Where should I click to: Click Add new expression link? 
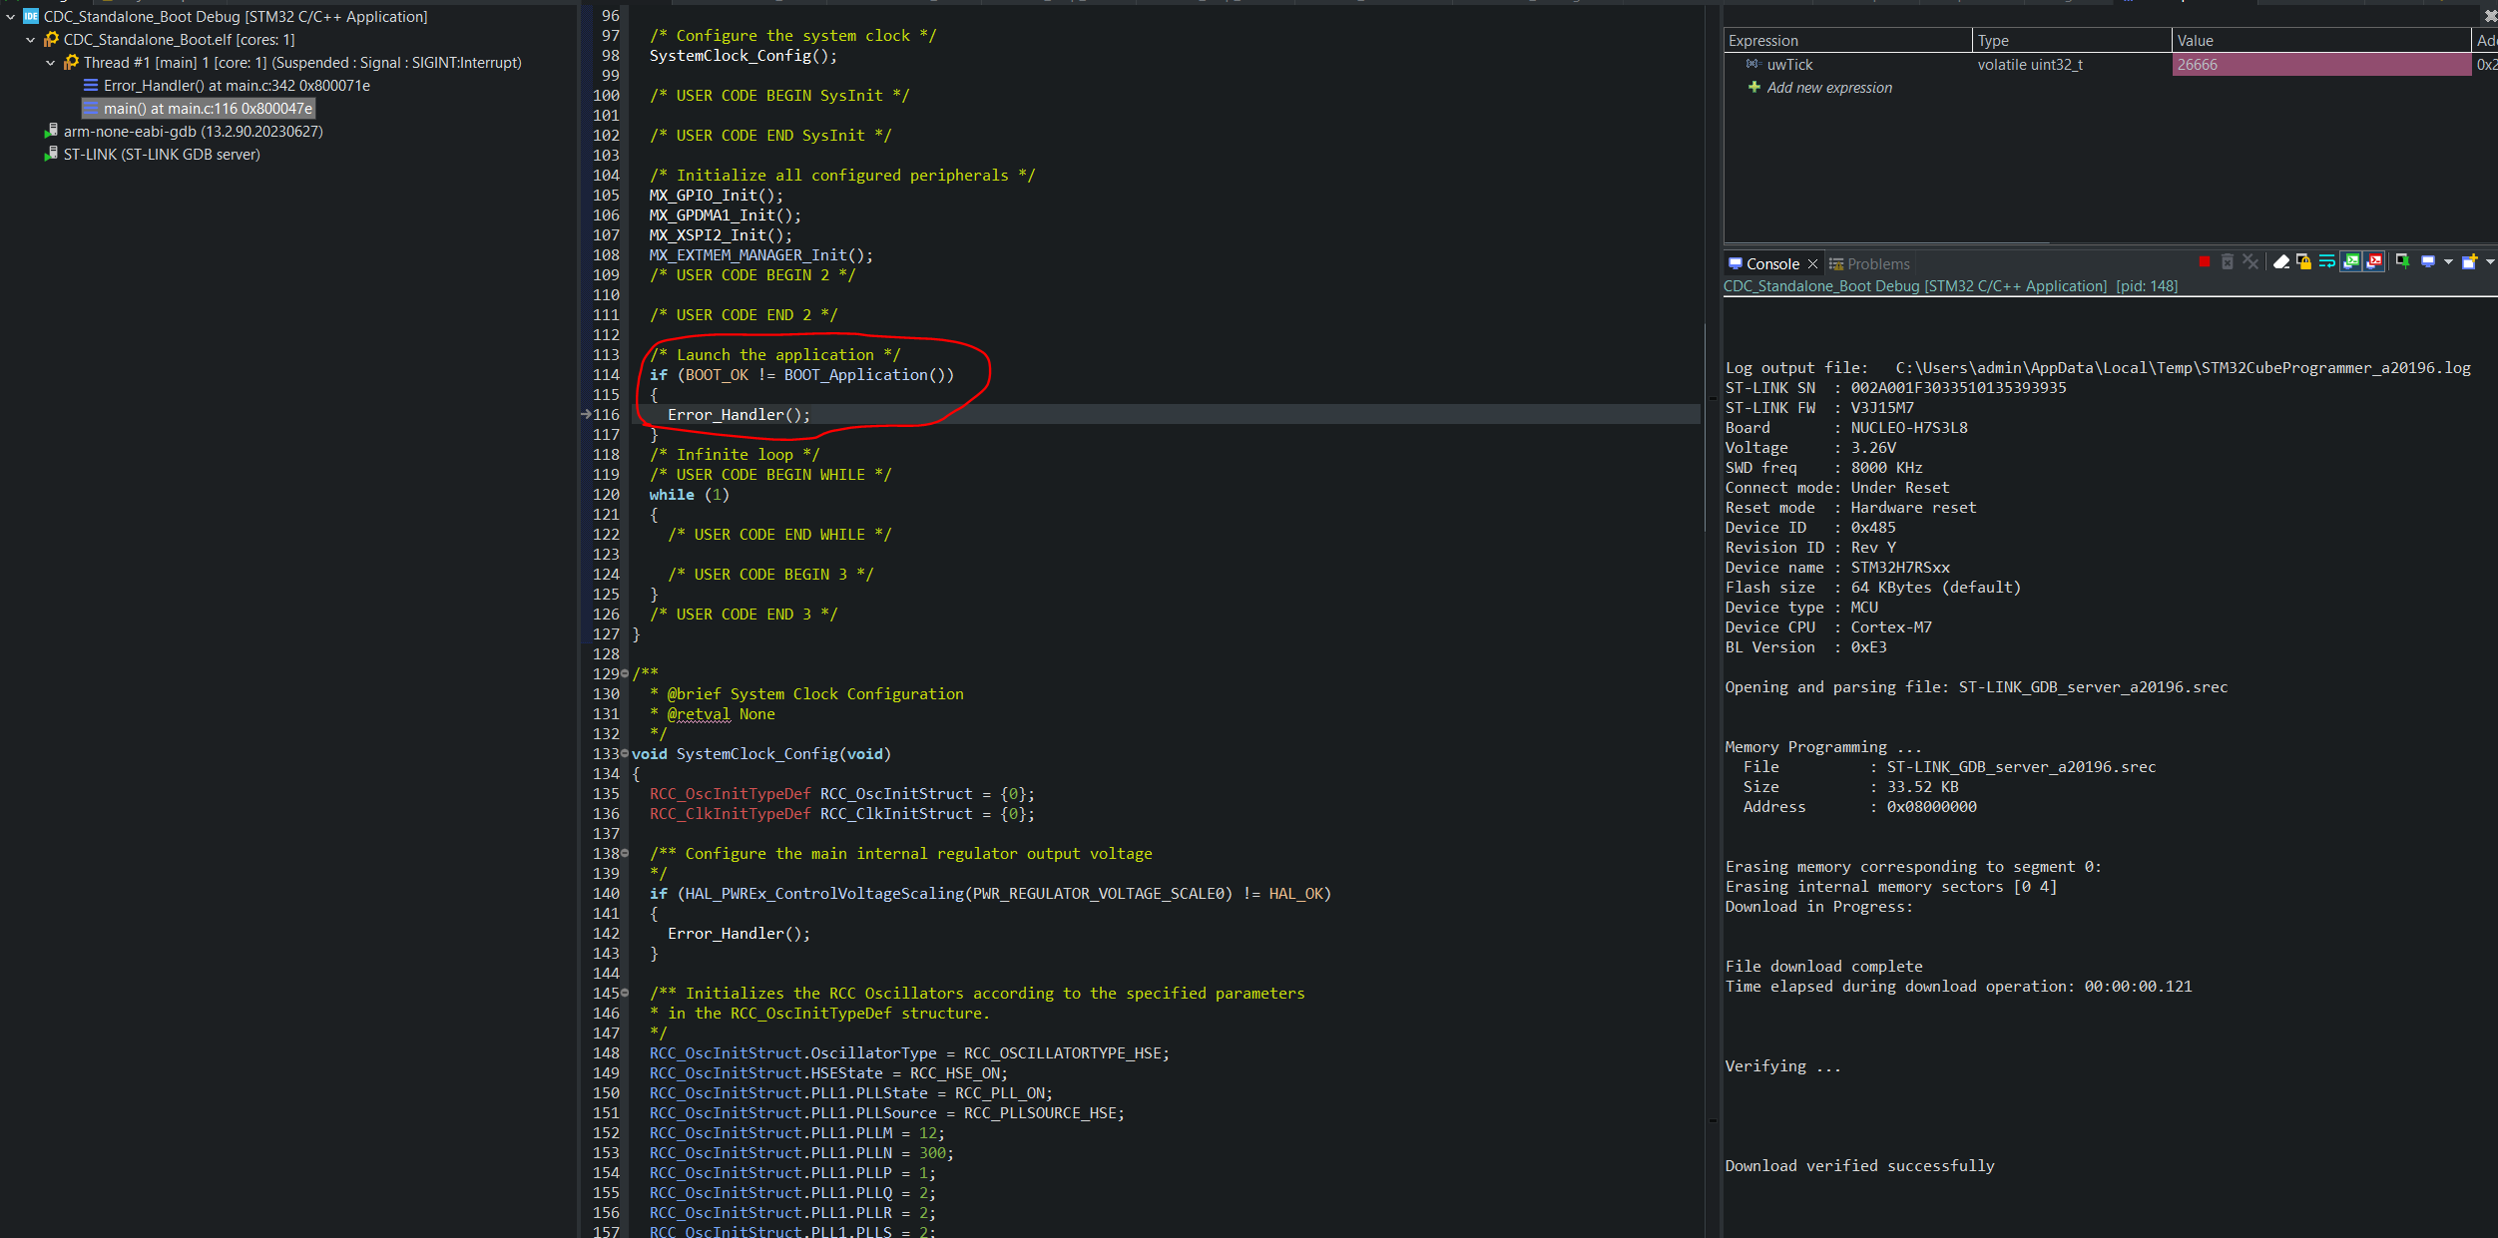(x=1828, y=88)
